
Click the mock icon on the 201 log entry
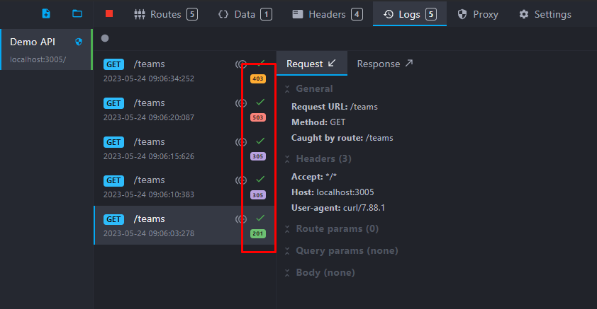click(241, 219)
